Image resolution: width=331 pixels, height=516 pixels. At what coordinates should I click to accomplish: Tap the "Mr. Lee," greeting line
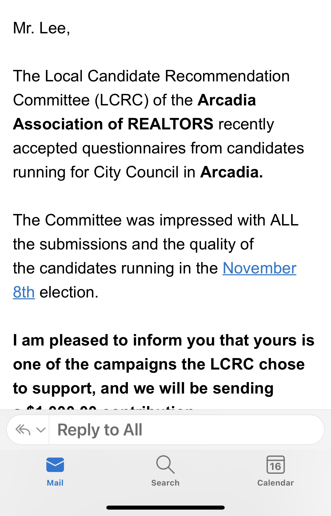42,28
